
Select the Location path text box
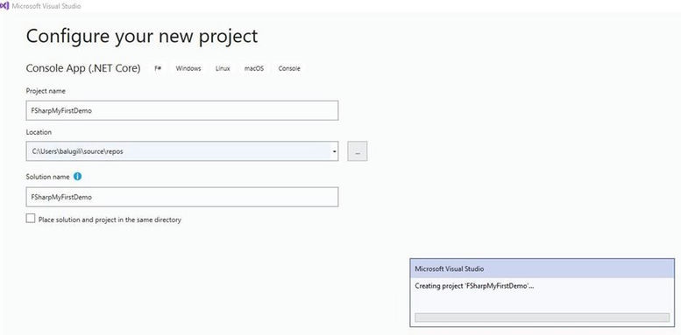pyautogui.click(x=182, y=151)
